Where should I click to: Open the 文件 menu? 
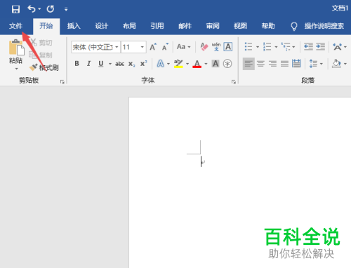15,26
